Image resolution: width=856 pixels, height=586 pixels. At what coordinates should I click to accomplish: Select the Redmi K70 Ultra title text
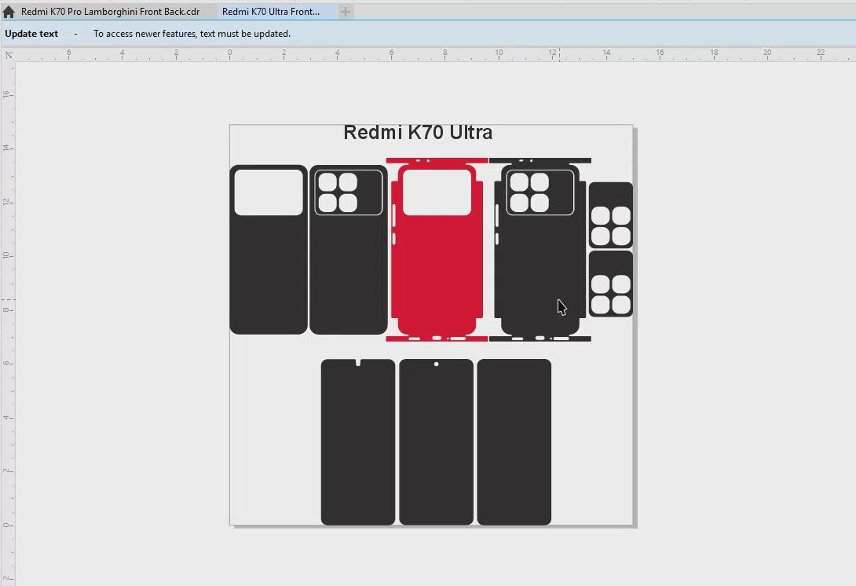418,133
